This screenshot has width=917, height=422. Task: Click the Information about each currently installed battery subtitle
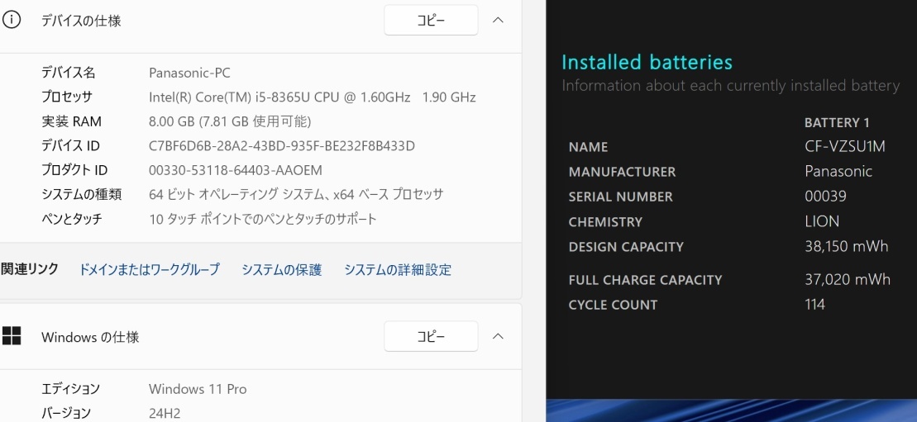click(x=730, y=86)
